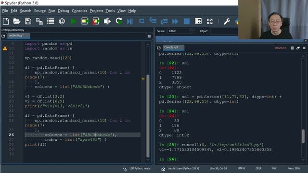The height and width of the screenshot is (173, 308).
Task: Click the @ symbol finder icon
Action: 62,21
